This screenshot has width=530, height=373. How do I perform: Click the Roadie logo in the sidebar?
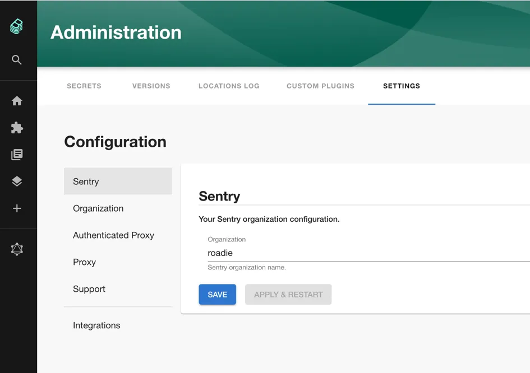(16, 26)
